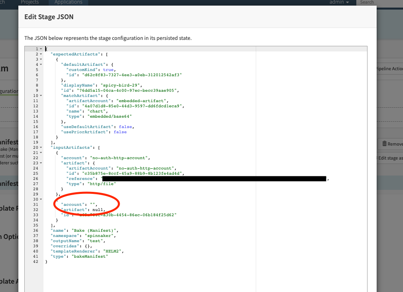The image size is (403, 292).
Task: Collapse the root JSON object using its fold arrow
Action: 40,48
